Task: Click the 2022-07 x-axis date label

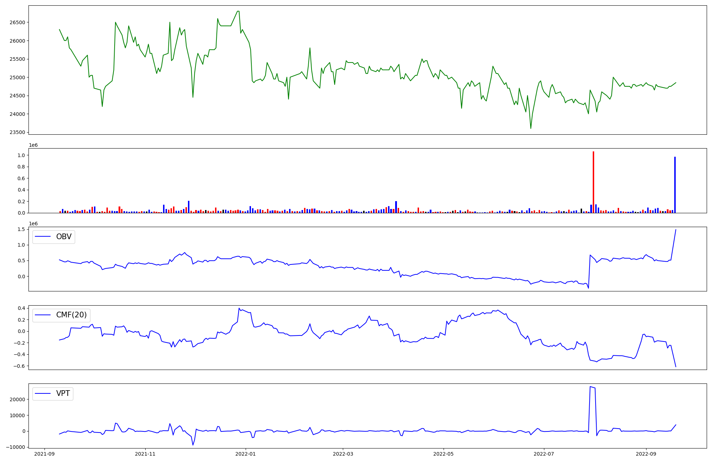Action: [x=544, y=453]
